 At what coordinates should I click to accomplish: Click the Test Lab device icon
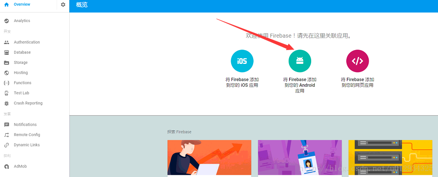pos(6,93)
